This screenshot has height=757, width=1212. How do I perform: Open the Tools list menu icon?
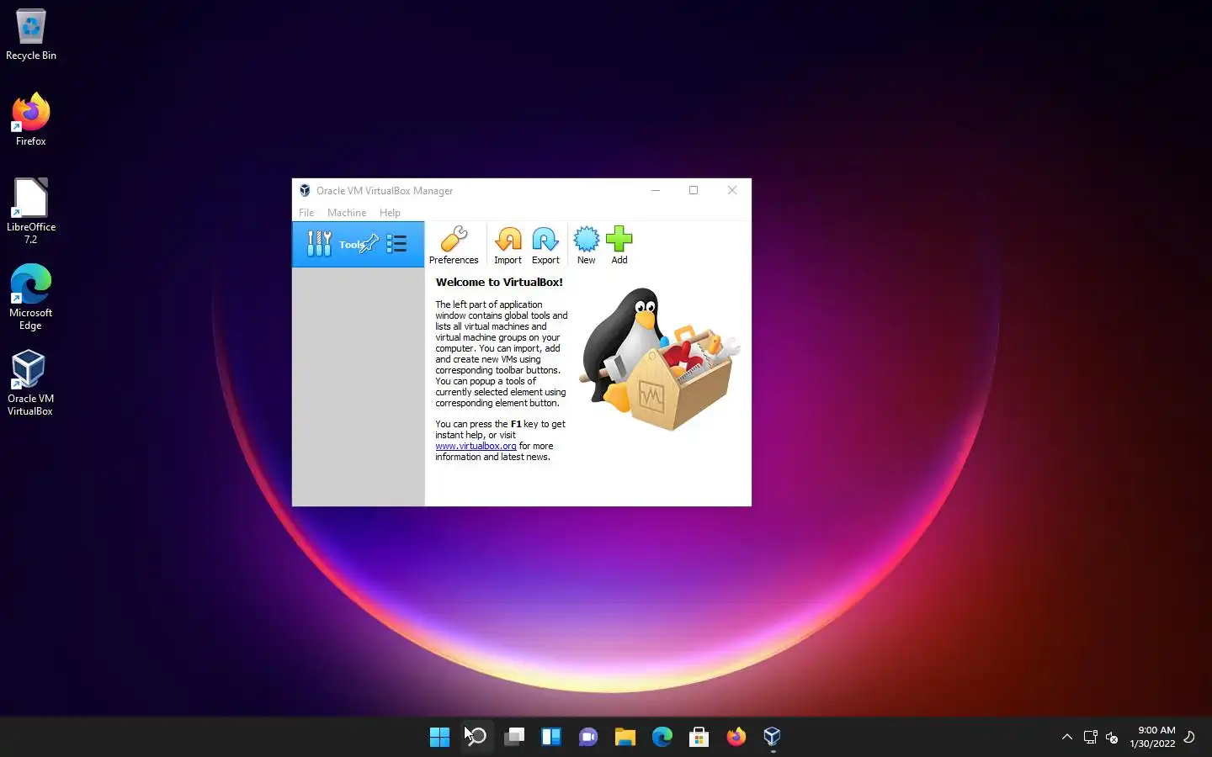[x=396, y=244]
